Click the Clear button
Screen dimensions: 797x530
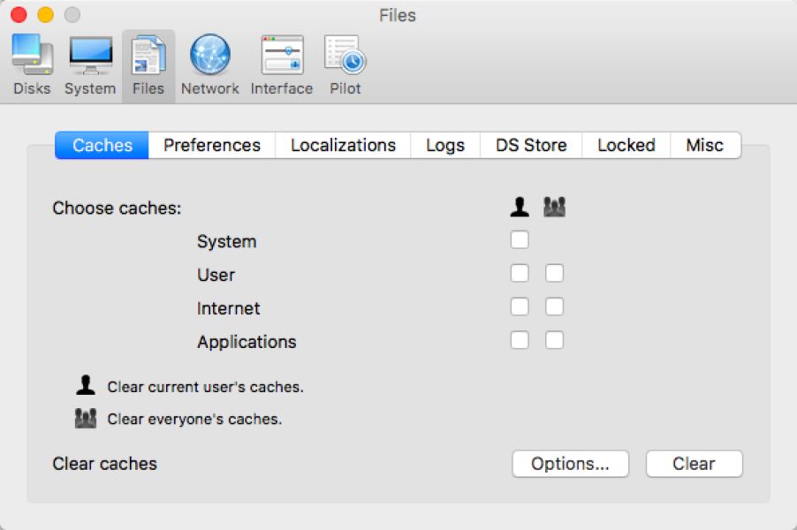pos(694,464)
